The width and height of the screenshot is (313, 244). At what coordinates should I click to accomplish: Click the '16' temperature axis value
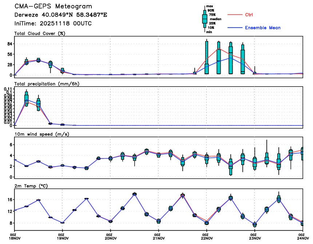[x=10, y=200]
